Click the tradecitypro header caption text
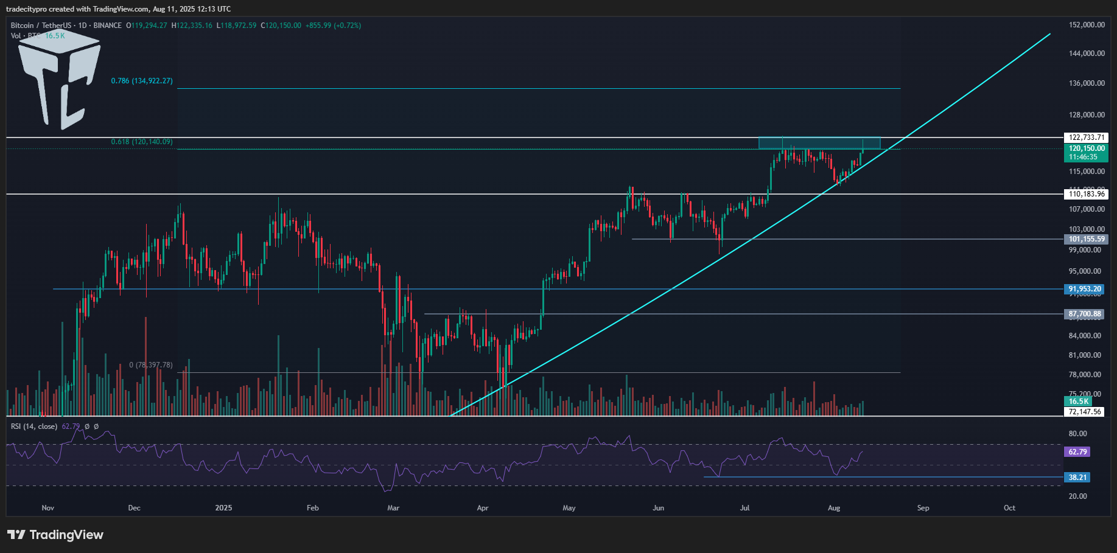Viewport: 1117px width, 553px height. click(118, 9)
